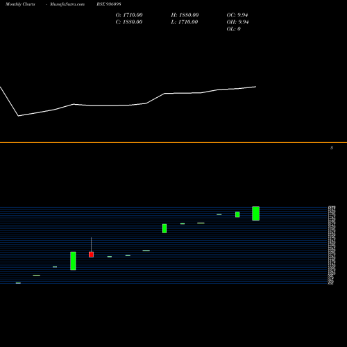Click the 'OH: 9.94' reading
This screenshot has width=347, height=347.
237,22
